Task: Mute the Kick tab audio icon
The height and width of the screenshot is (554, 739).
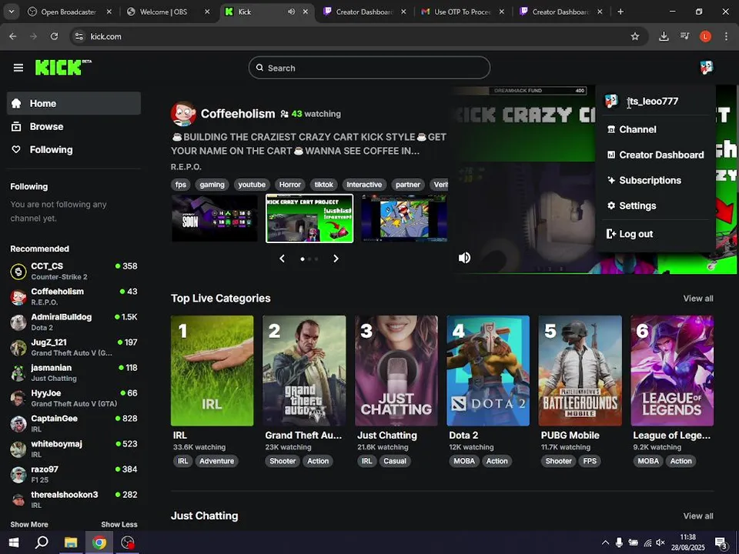Action: [291, 12]
